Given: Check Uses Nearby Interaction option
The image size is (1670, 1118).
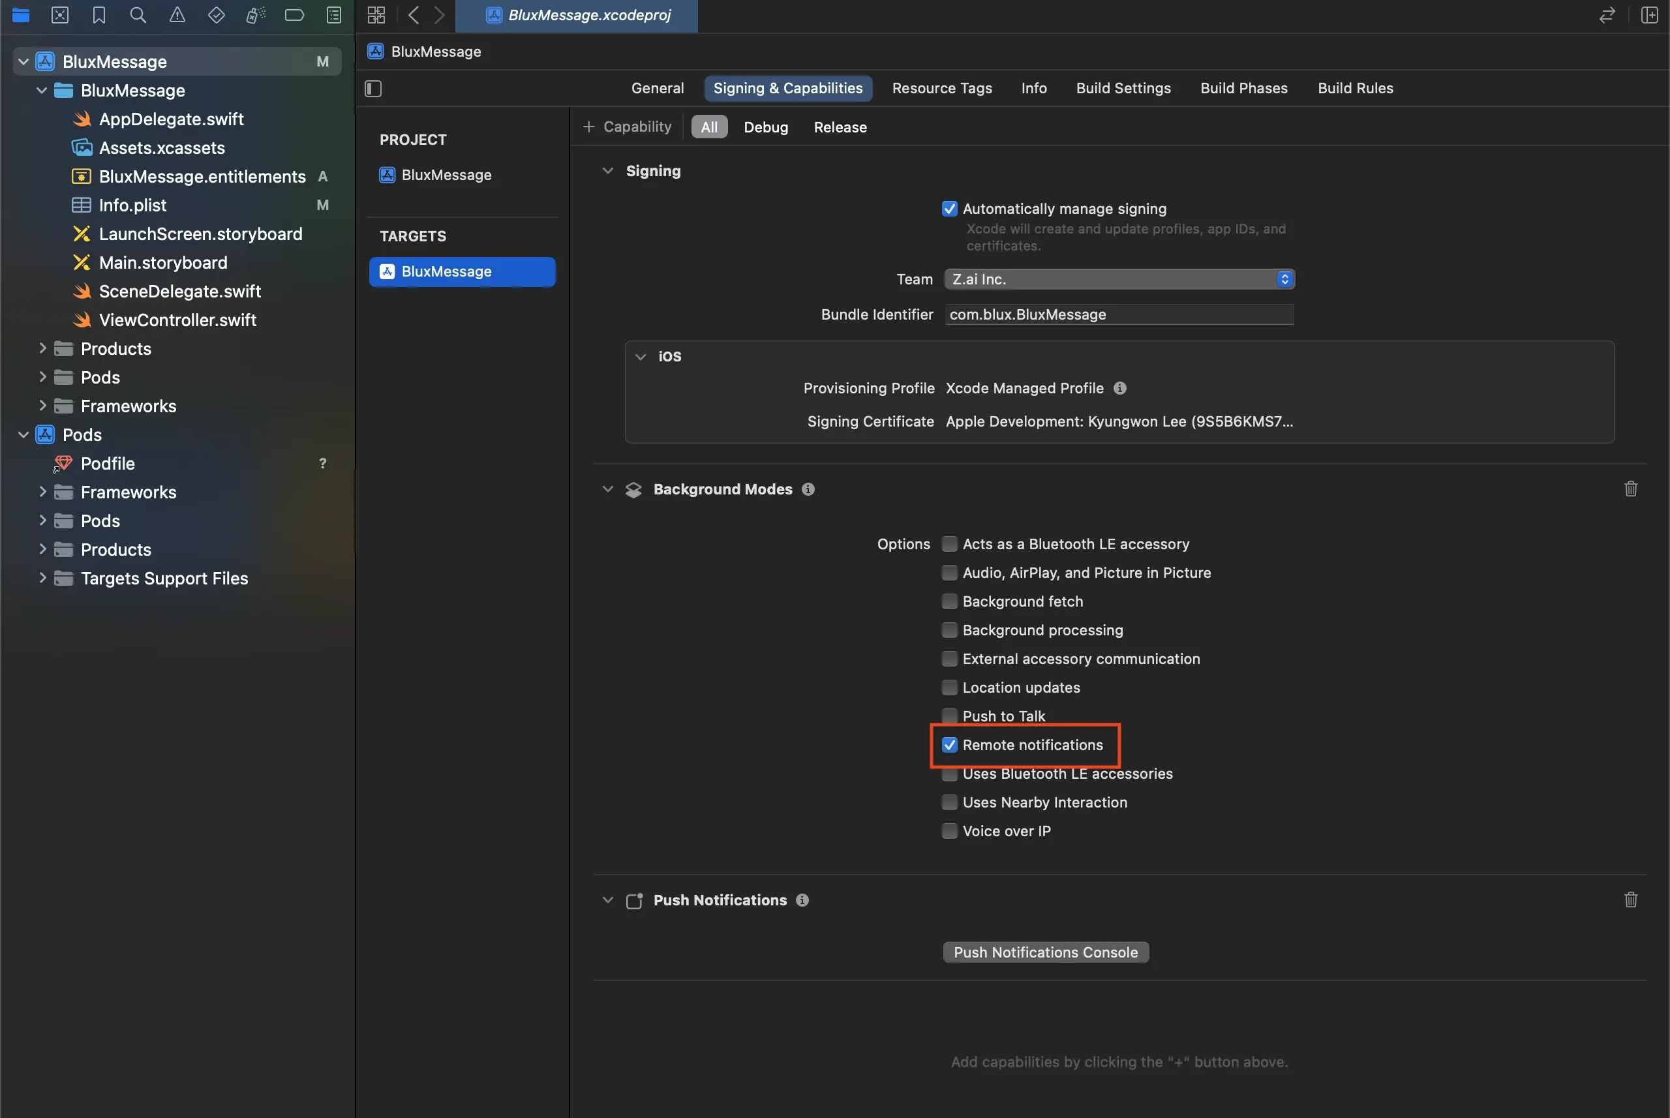Looking at the screenshot, I should tap(949, 802).
